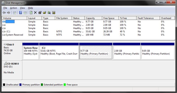Click the magnifier Explore toolbar icon

49,13
